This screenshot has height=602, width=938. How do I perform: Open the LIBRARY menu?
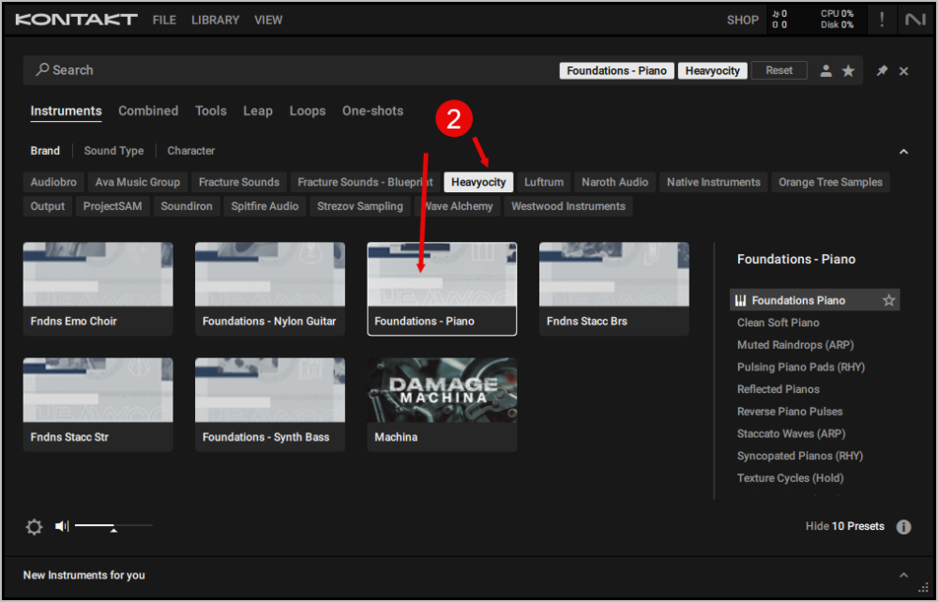(216, 20)
